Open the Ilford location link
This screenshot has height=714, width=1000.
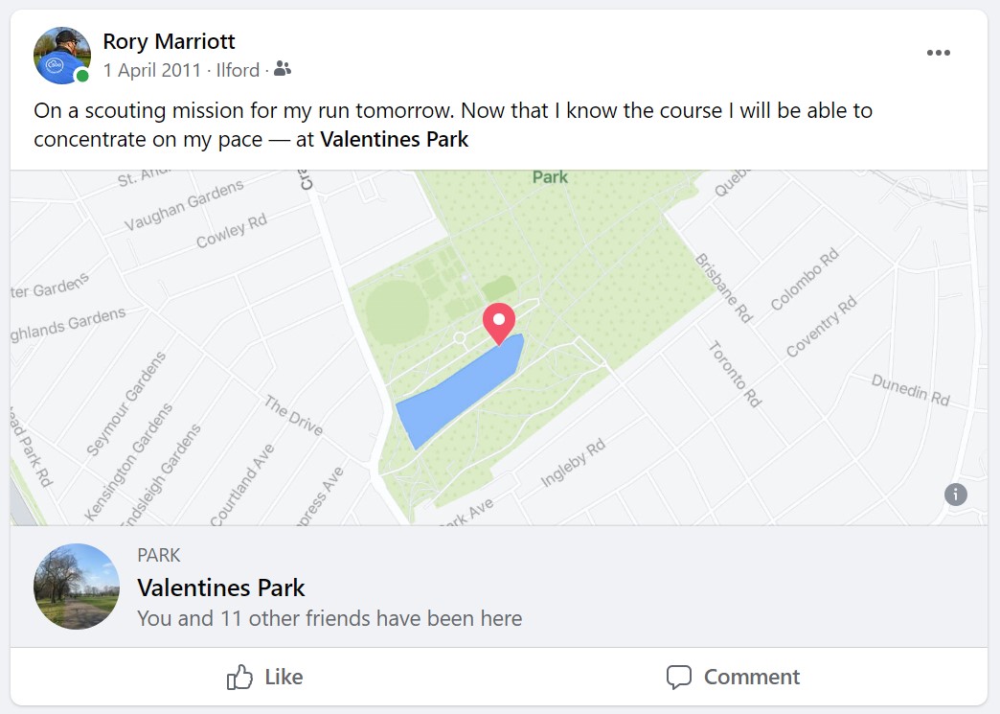tap(238, 70)
